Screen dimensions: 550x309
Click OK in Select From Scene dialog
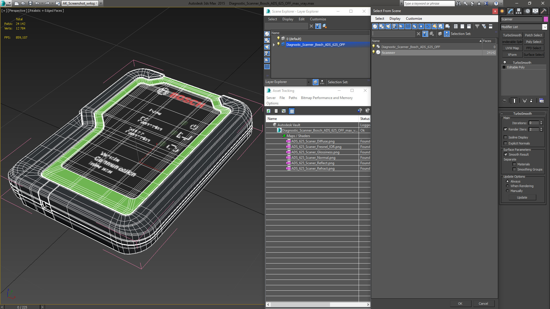pos(460,304)
